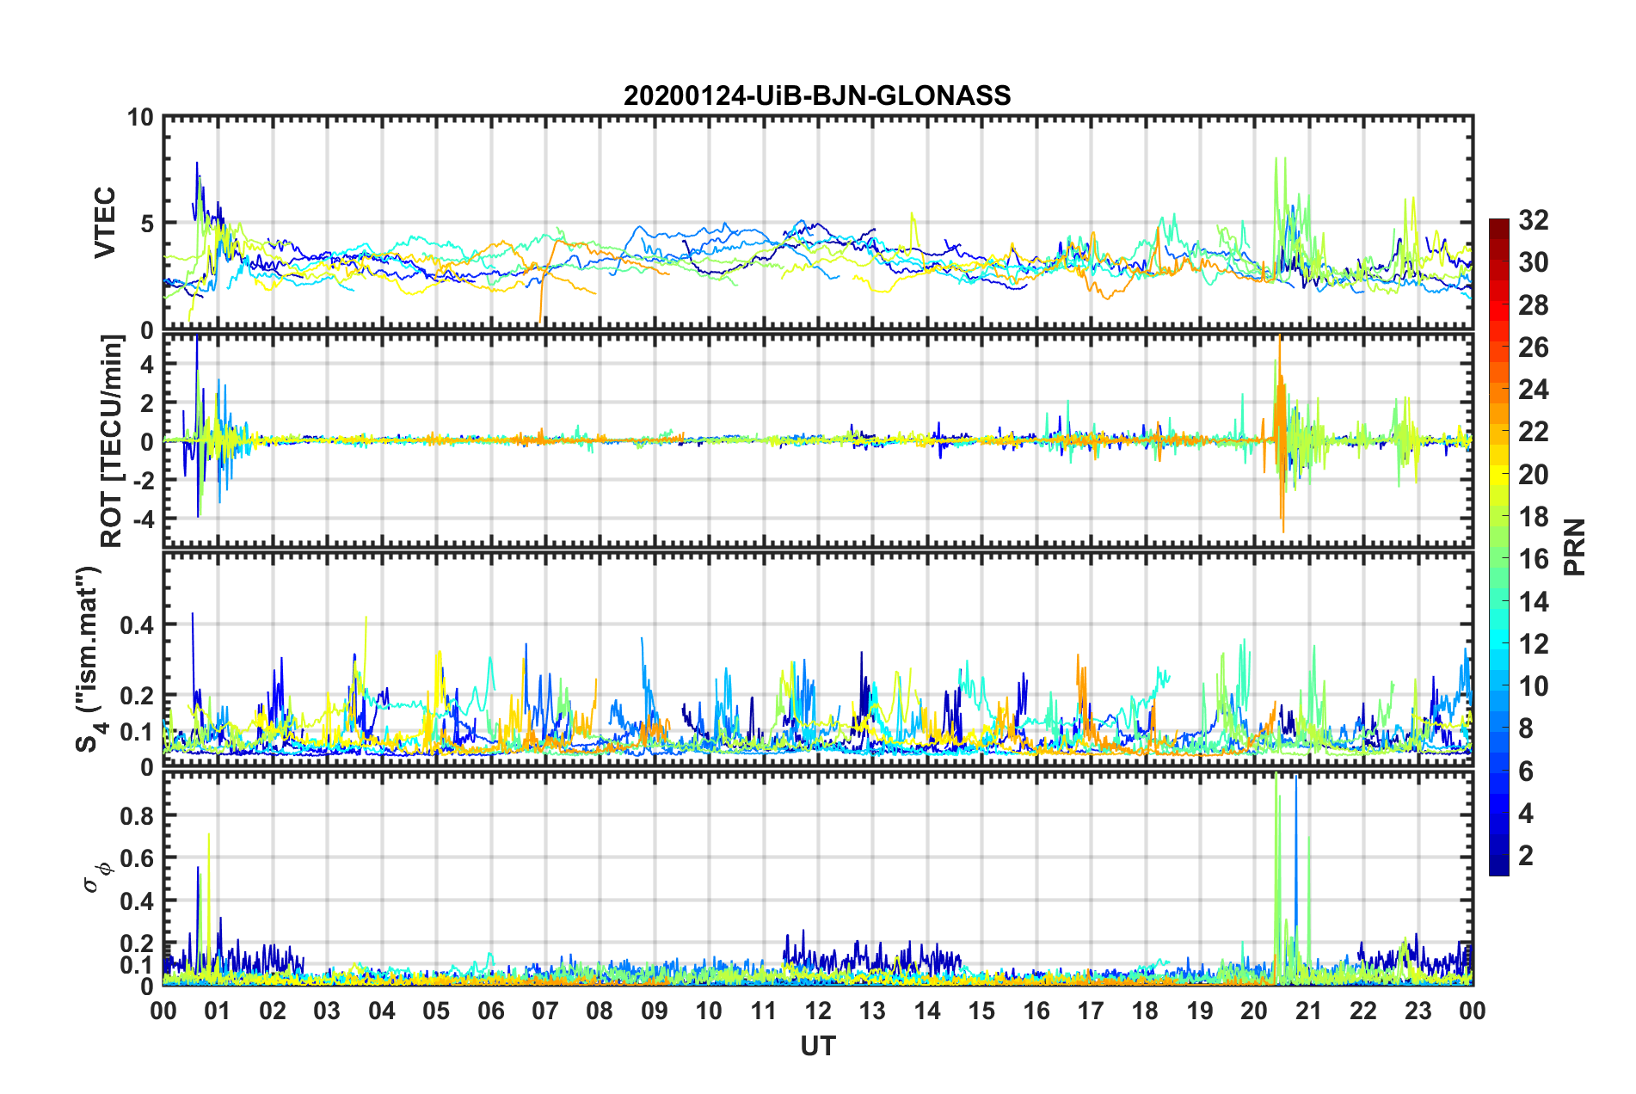Click the UT x-axis label
Image resolution: width=1636 pixels, height=1094 pixels.
(x=817, y=1046)
